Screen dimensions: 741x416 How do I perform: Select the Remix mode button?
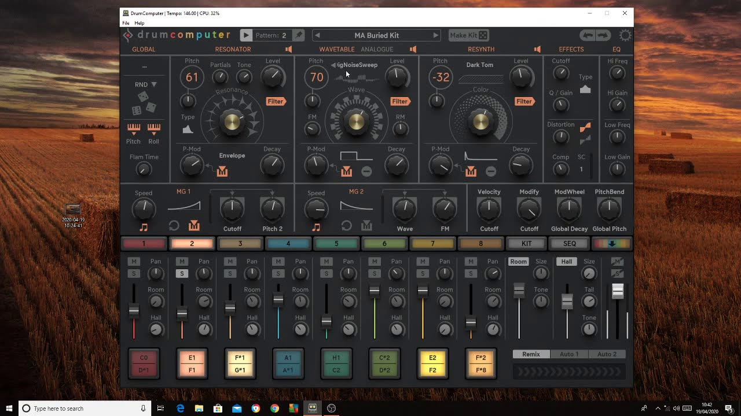(x=531, y=354)
